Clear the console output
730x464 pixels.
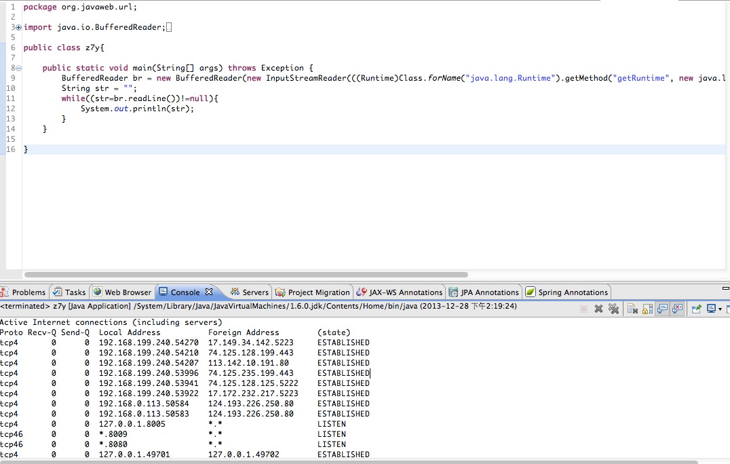[x=632, y=309]
